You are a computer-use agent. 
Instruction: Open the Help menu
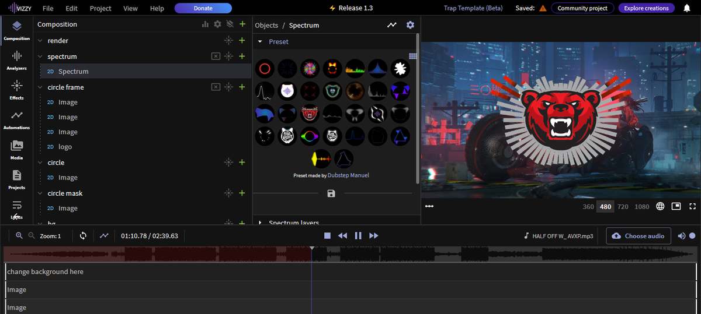coord(157,9)
